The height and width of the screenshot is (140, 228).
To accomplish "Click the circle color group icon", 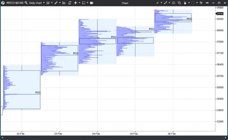I will tap(193, 3).
